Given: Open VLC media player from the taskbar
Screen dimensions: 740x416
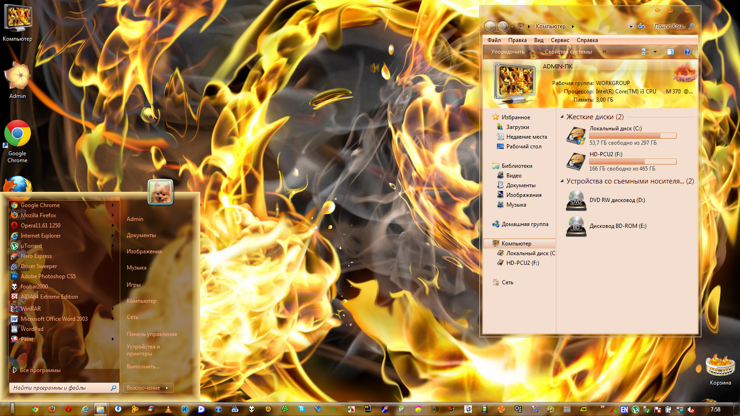Looking at the screenshot, I should (168, 409).
